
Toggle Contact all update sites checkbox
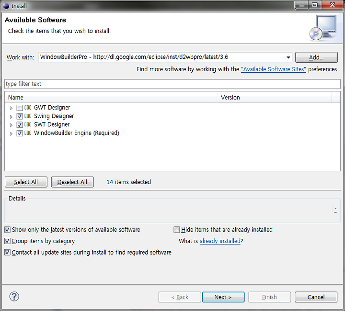(7, 252)
